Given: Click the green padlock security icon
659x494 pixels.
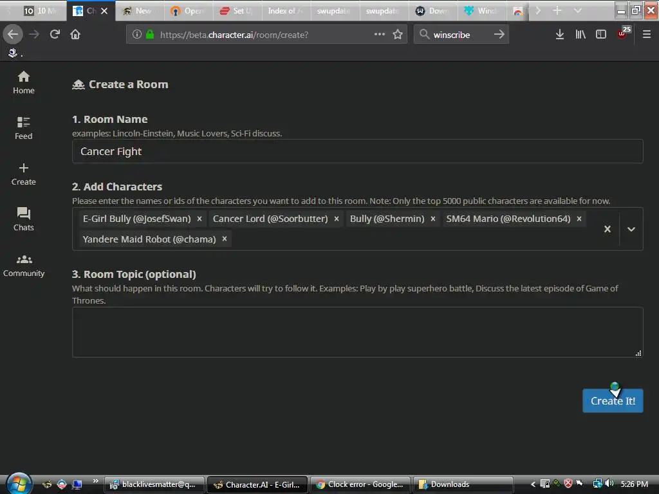Looking at the screenshot, I should pos(150,35).
